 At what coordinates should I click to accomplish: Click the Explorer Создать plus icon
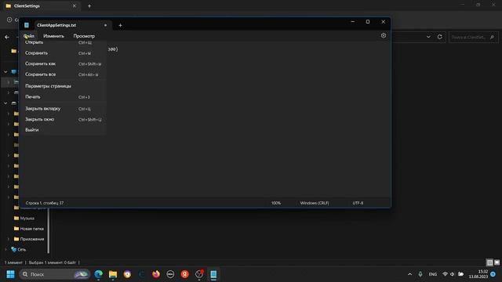[9, 20]
